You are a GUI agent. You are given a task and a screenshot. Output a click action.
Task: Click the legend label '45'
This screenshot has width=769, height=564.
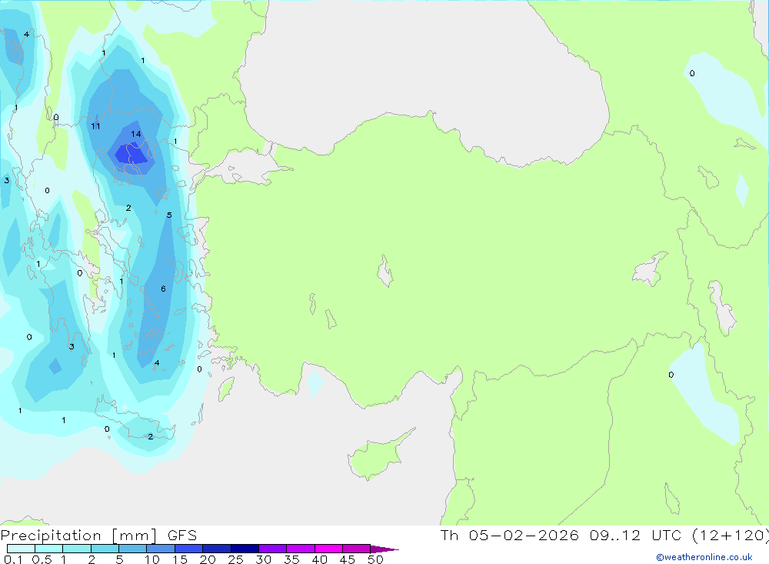tap(348, 559)
